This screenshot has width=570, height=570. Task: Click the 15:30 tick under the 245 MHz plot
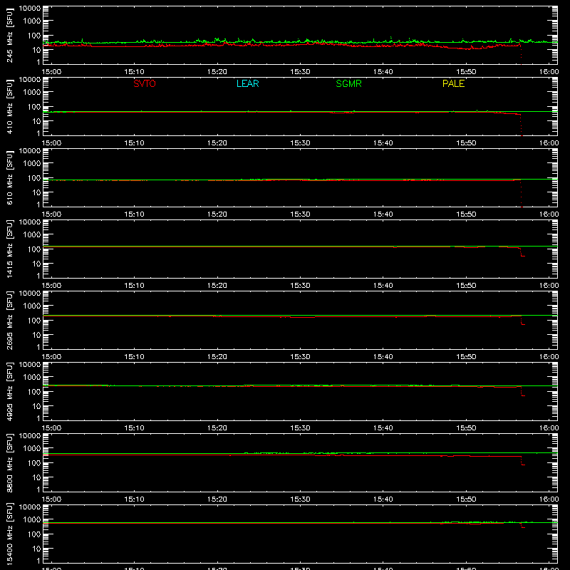(x=300, y=72)
